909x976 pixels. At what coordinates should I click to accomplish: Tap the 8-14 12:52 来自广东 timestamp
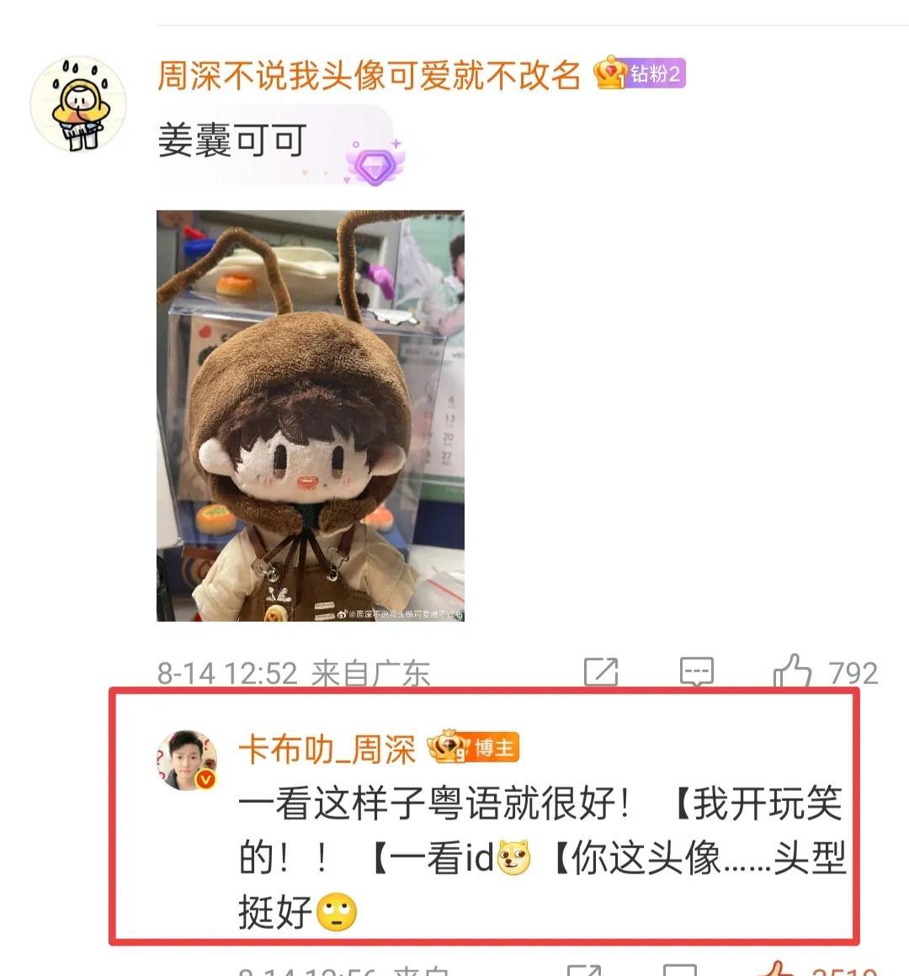click(293, 673)
